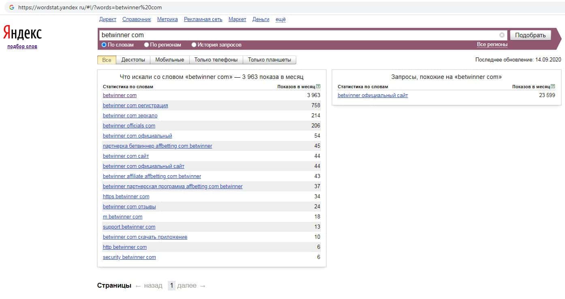This screenshot has height=299, width=565.
Task: Click help icon beside left 'Показов в месяц'
Action: [318, 86]
